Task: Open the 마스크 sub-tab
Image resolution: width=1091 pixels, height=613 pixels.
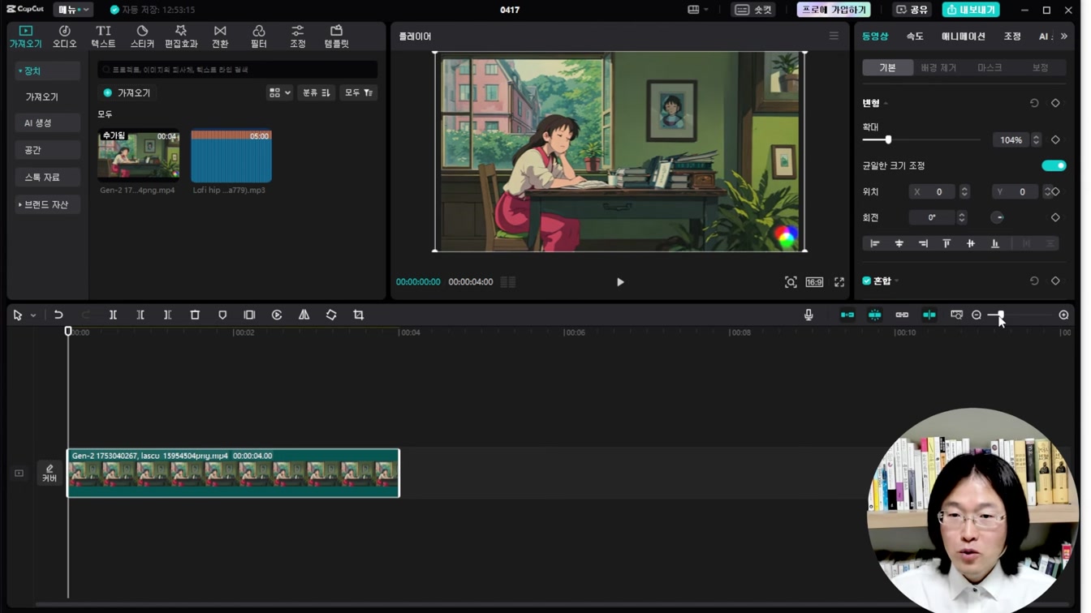Action: click(990, 67)
